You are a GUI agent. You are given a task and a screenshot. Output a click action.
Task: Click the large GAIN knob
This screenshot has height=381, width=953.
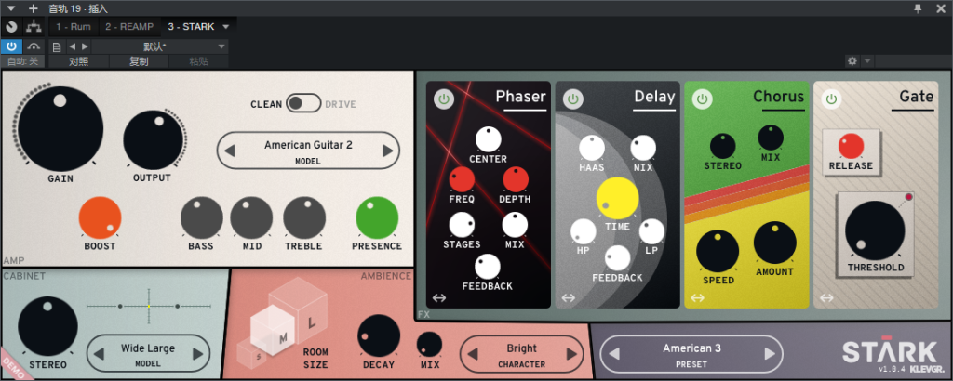pyautogui.click(x=60, y=128)
